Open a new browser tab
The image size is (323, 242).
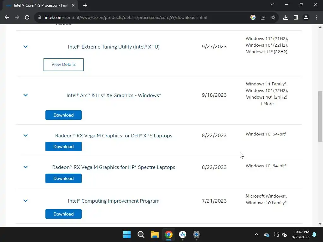(x=85, y=6)
